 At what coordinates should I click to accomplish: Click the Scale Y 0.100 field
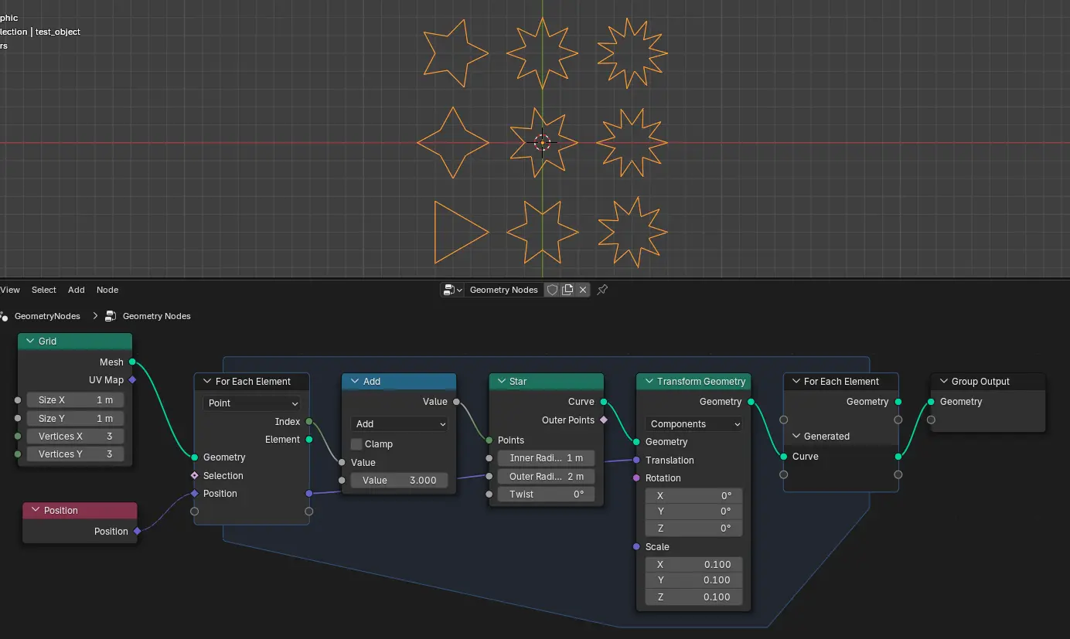pyautogui.click(x=693, y=580)
